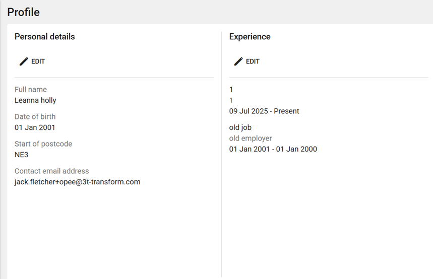Click the Full name field label
The width and height of the screenshot is (433, 279).
click(31, 90)
